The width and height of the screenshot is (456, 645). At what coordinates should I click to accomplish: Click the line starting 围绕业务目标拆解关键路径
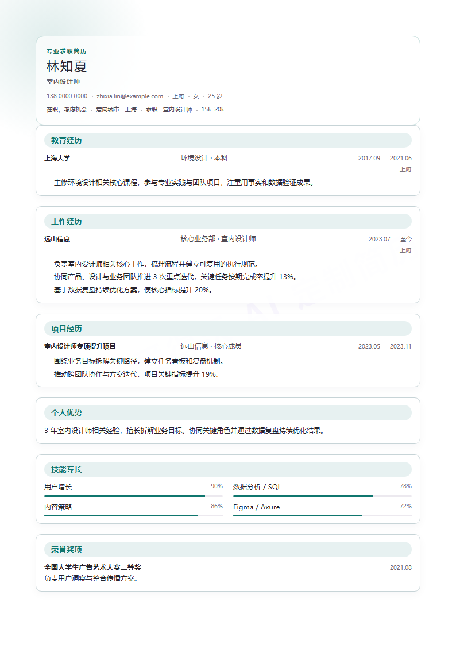pos(139,361)
